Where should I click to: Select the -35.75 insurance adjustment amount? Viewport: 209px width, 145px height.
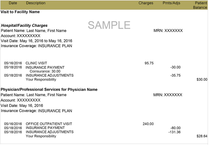click(176, 76)
